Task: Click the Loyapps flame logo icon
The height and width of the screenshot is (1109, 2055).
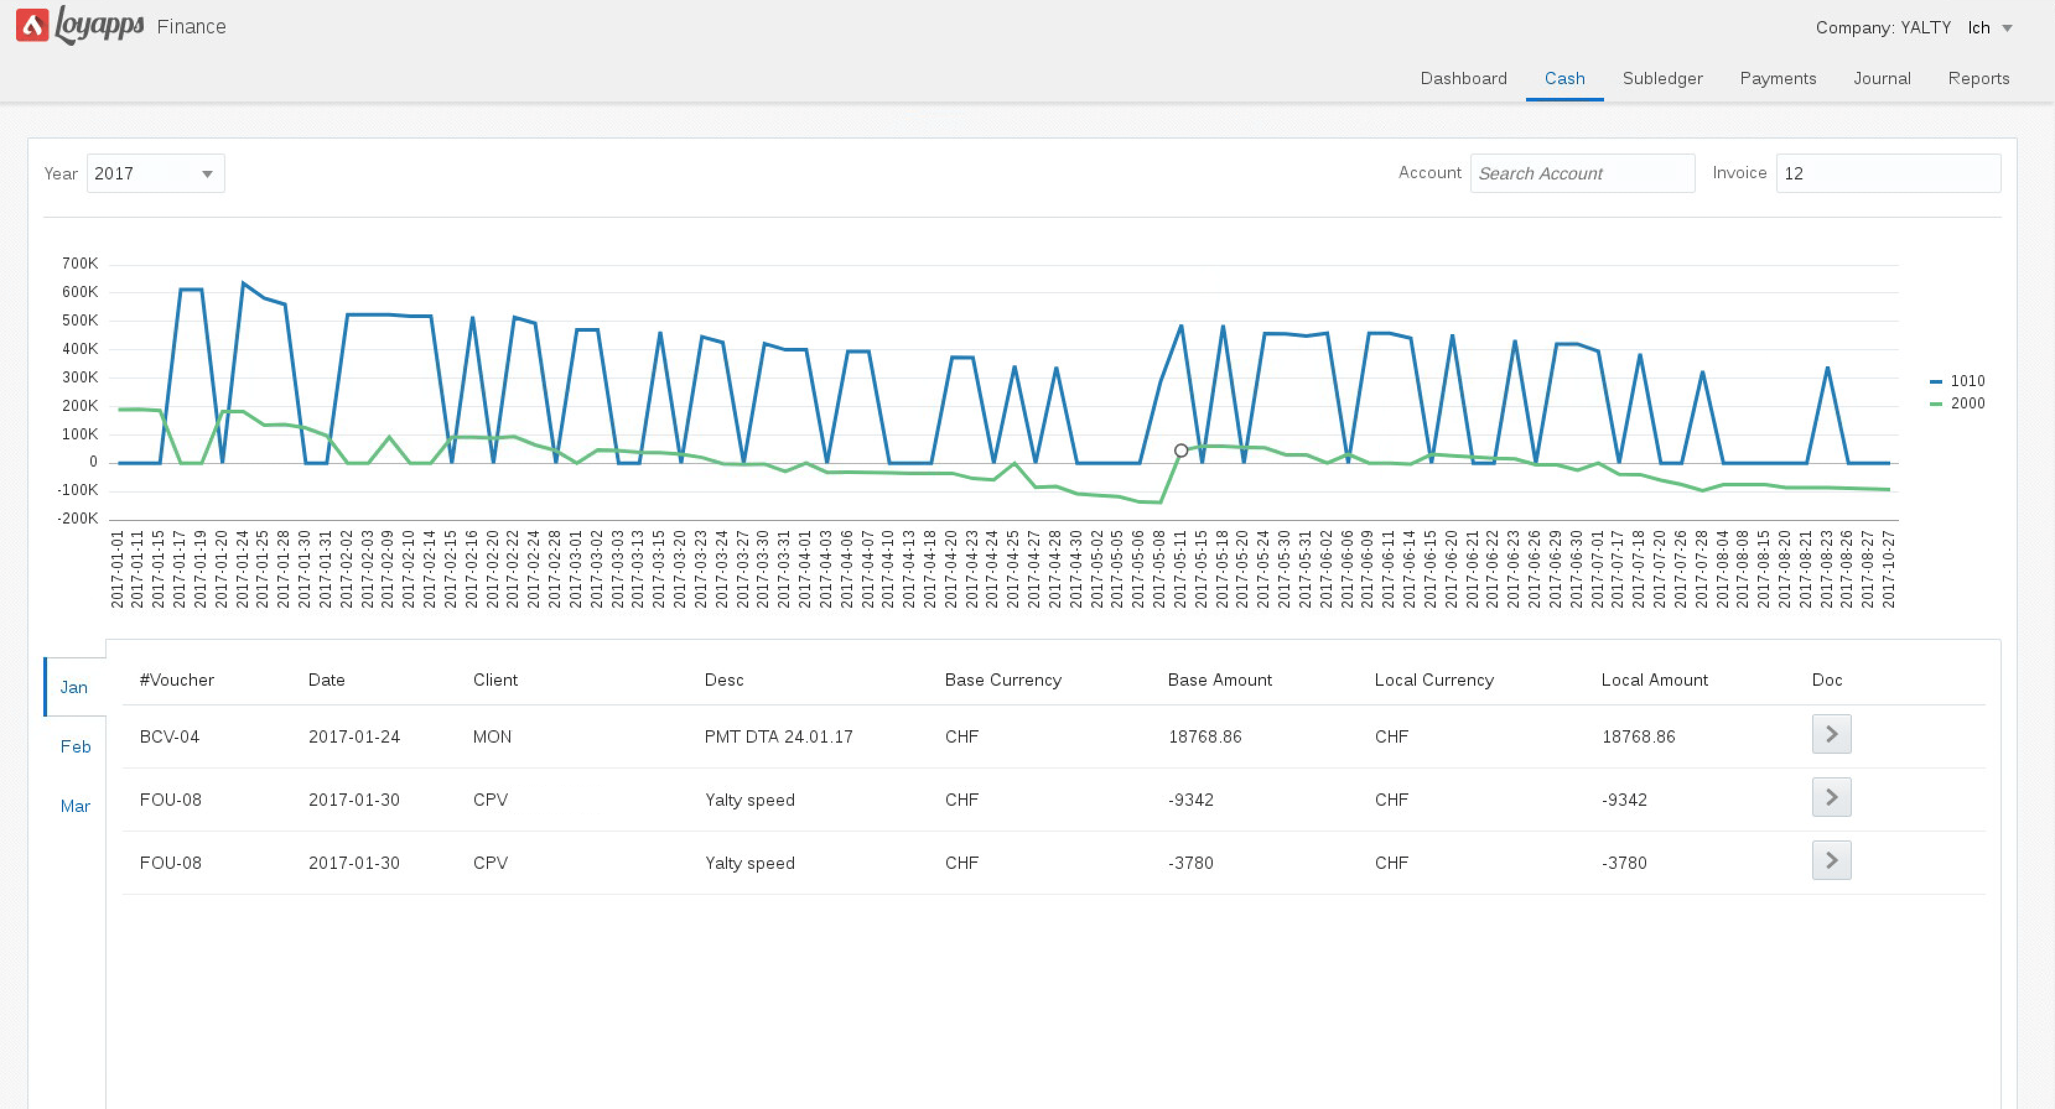Action: [33, 25]
